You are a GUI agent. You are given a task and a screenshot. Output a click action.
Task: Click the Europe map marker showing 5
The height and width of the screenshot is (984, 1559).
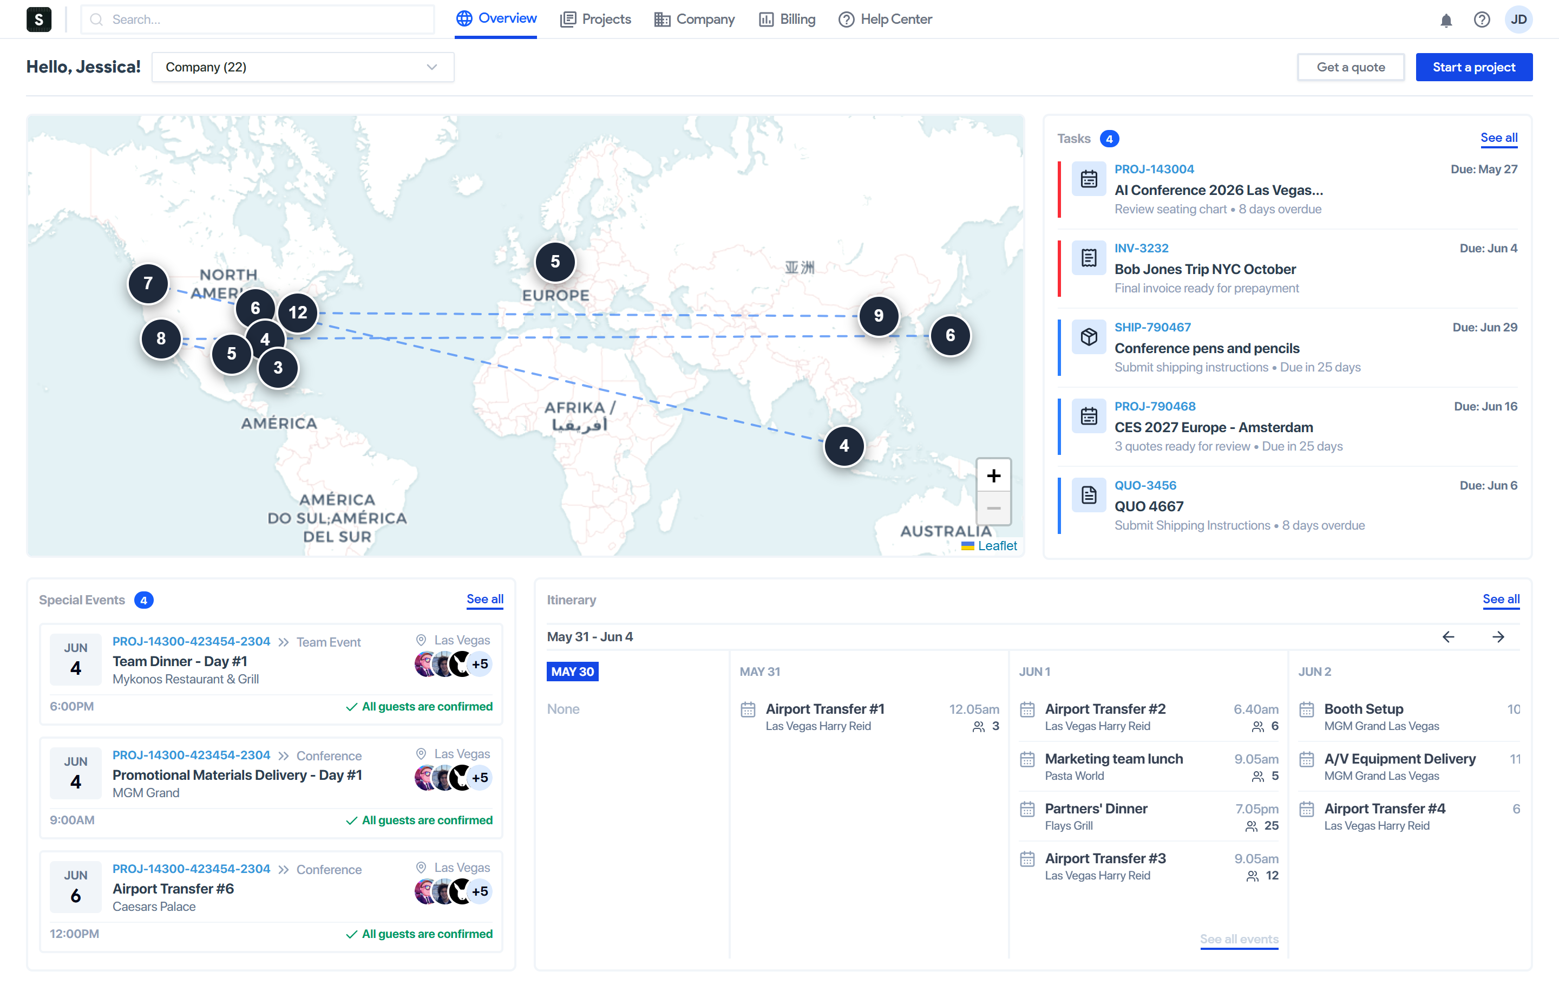[555, 262]
